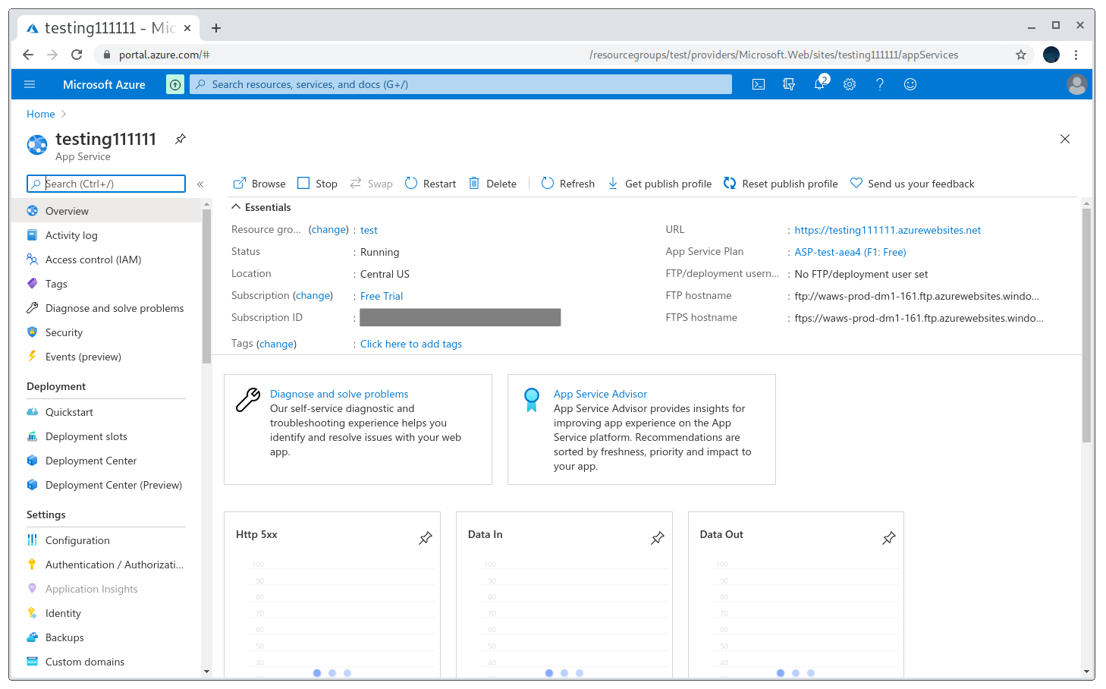Click the Browse toolbar button
This screenshot has height=689, width=1106.
259,184
